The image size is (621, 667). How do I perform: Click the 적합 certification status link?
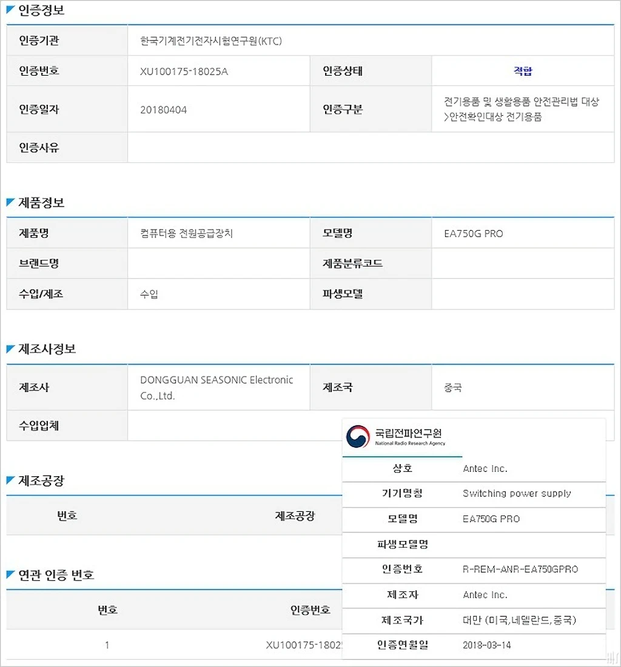pyautogui.click(x=523, y=71)
